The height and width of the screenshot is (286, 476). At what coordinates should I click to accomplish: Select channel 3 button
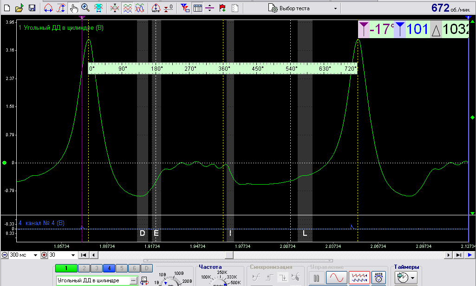(x=97, y=268)
